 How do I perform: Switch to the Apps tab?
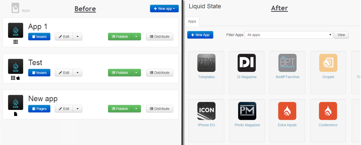[192, 21]
